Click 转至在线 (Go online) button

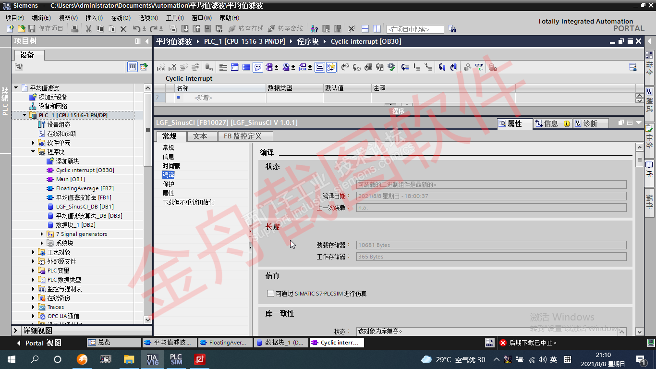point(246,29)
